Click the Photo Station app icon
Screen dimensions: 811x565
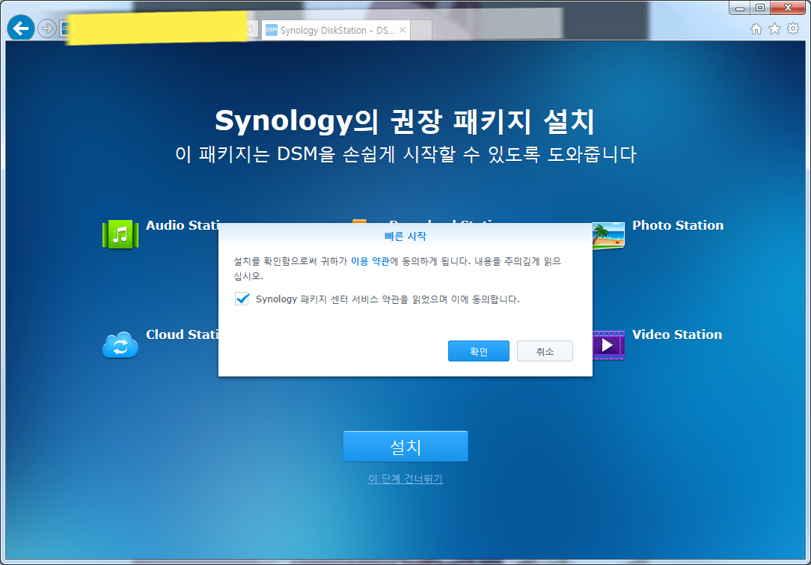[608, 233]
